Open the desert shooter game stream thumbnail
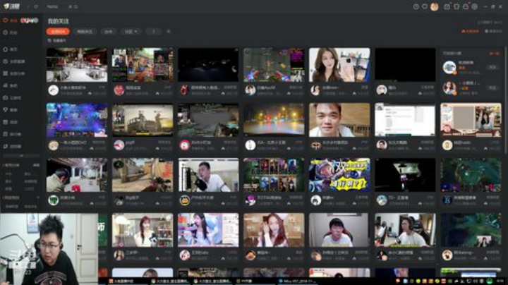 [143, 175]
